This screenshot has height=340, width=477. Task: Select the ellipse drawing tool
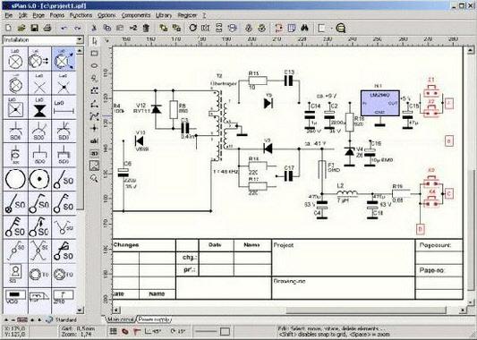(x=94, y=65)
